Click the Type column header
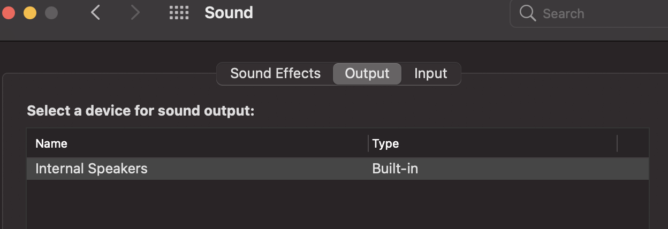Image resolution: width=668 pixels, height=229 pixels. (385, 143)
